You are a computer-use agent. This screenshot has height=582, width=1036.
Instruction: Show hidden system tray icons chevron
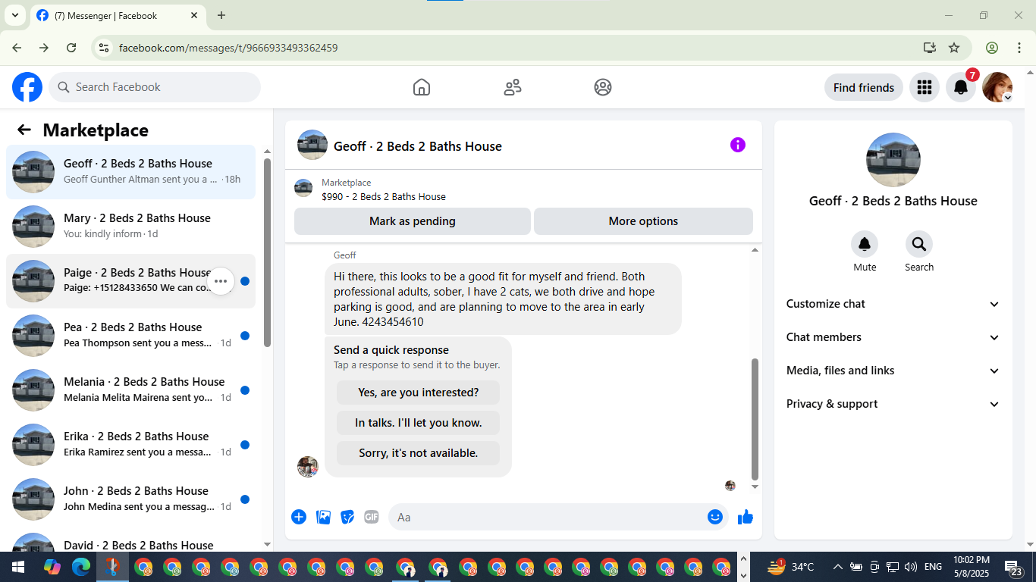click(837, 567)
